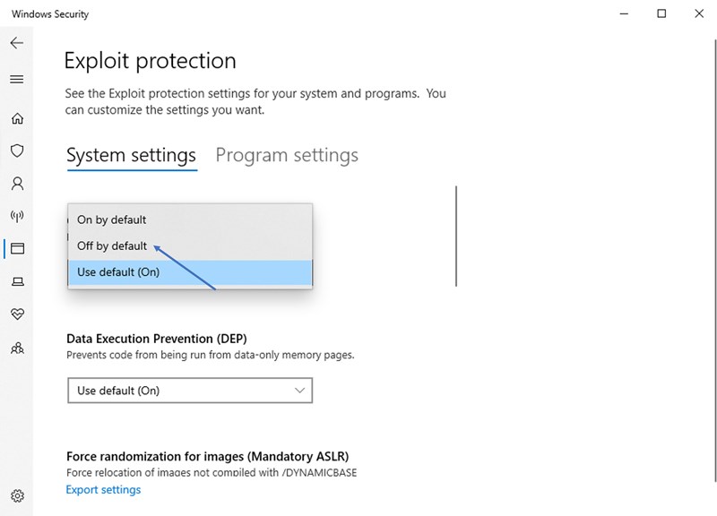Open the hamburger navigation menu

(17, 79)
